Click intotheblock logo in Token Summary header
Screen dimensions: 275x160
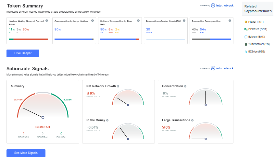click(222, 6)
